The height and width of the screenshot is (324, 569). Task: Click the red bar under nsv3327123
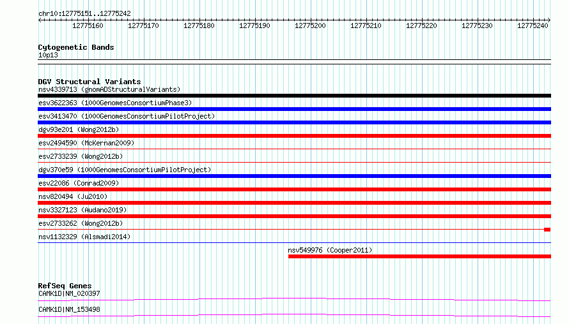(294, 216)
